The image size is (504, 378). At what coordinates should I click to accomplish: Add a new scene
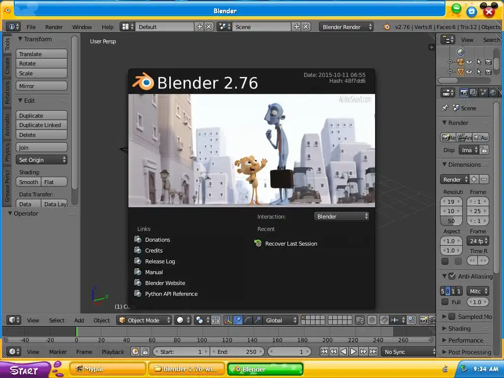(297, 27)
